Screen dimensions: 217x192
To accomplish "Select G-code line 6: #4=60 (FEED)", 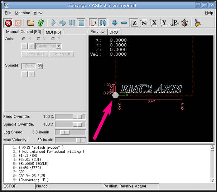I will click(30, 168).
